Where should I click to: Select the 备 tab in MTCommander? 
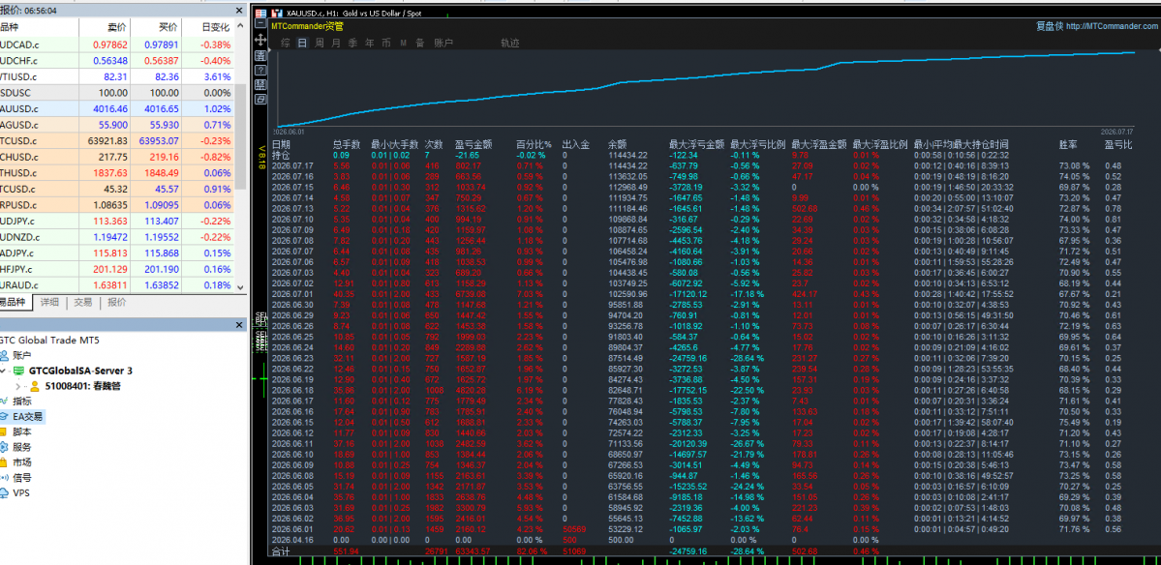coord(420,43)
